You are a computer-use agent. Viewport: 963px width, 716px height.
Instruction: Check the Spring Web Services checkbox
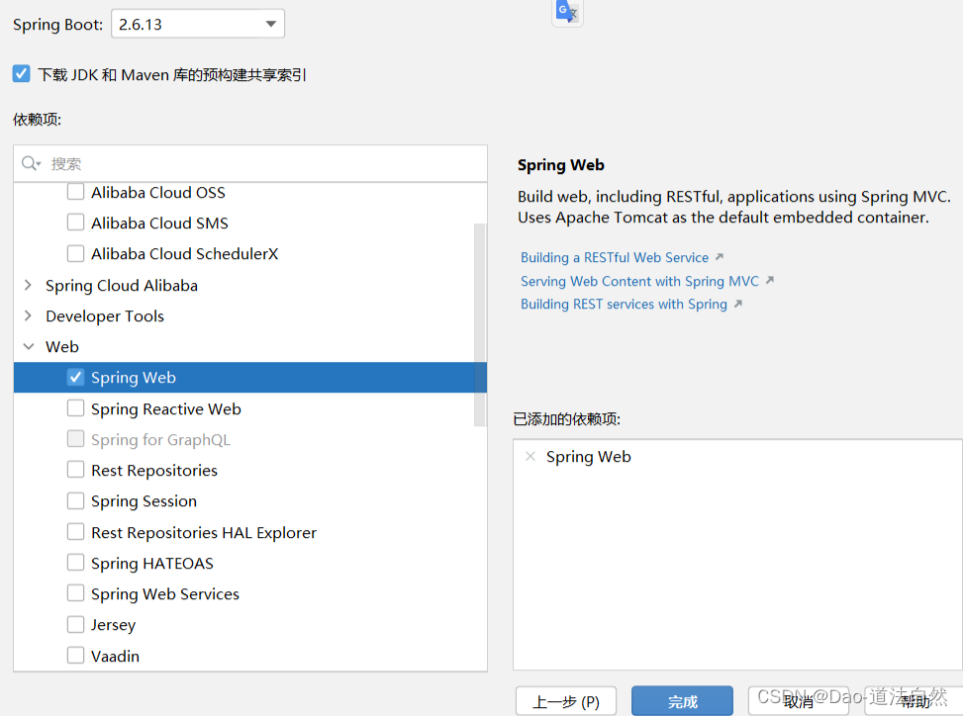pos(75,593)
